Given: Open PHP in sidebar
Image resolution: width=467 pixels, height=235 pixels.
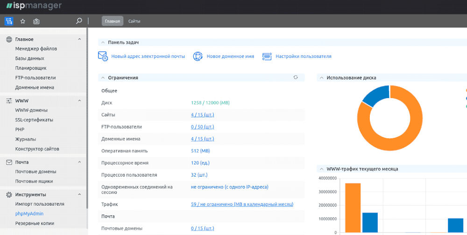Looking at the screenshot, I should (20, 129).
